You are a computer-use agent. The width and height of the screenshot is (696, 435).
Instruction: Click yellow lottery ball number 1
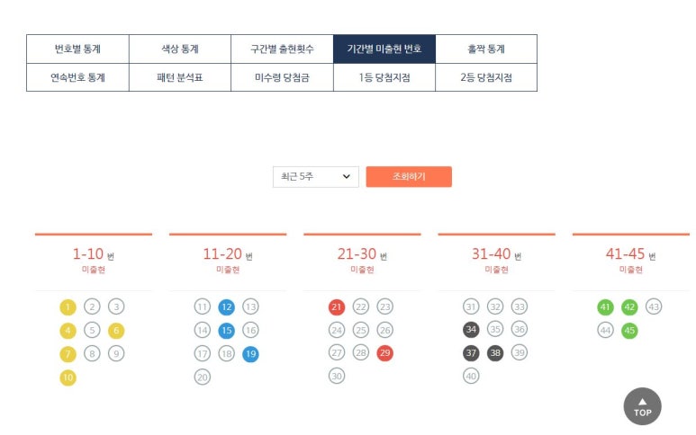click(x=68, y=306)
